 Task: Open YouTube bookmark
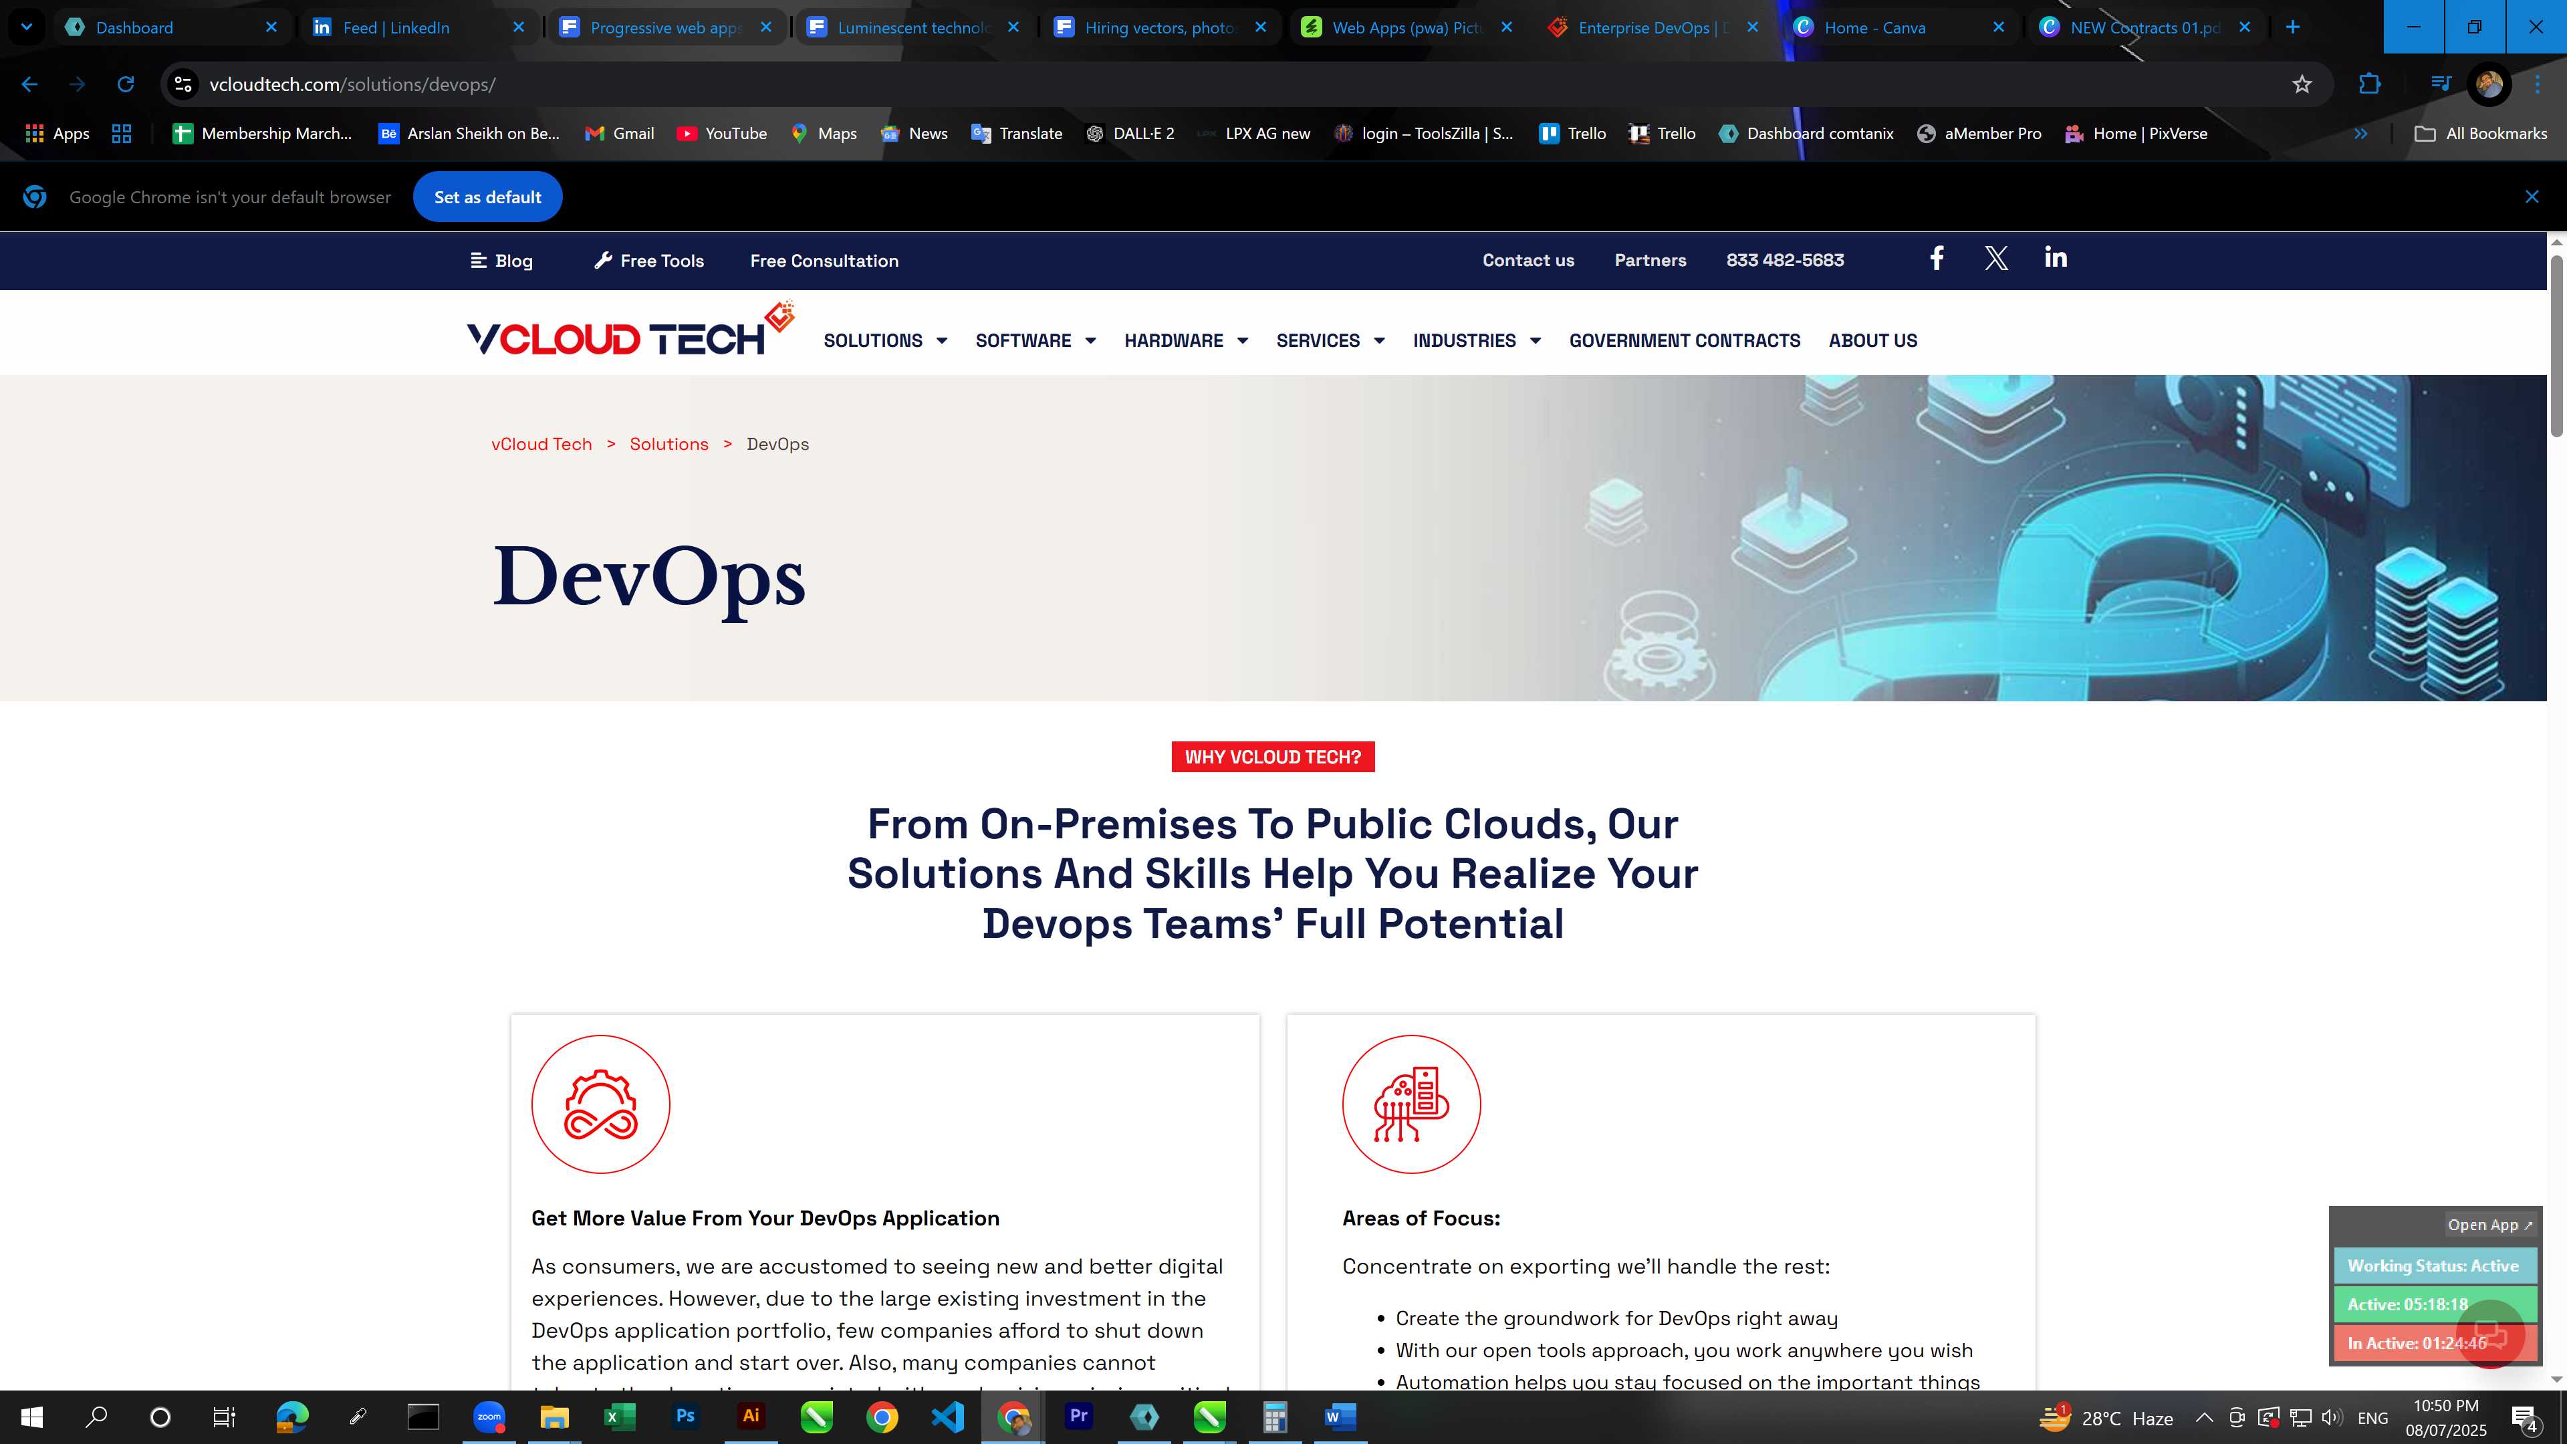(x=721, y=134)
